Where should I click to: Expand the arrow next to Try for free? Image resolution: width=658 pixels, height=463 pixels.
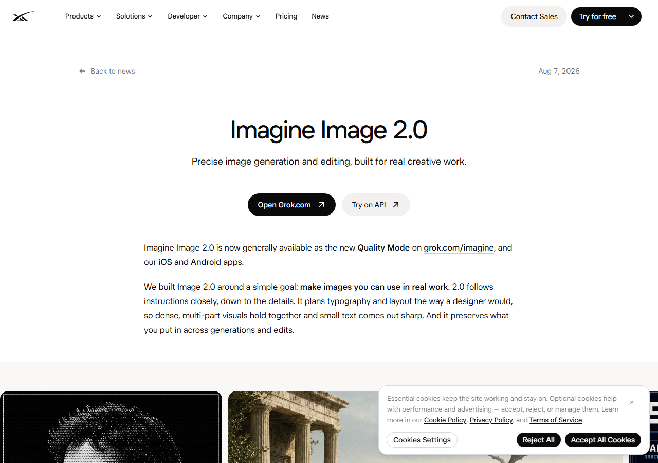632,16
